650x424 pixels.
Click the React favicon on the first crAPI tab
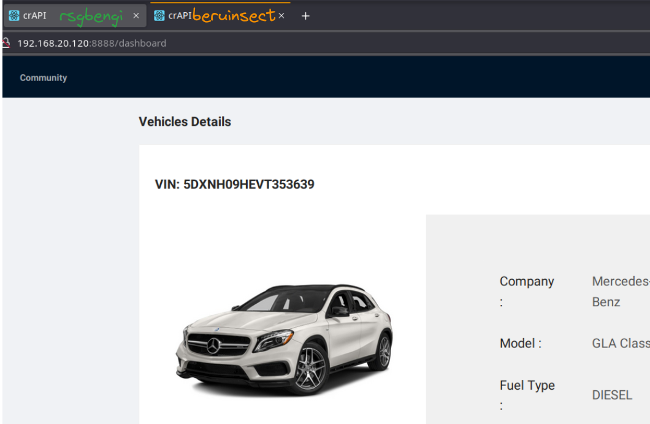click(x=14, y=16)
